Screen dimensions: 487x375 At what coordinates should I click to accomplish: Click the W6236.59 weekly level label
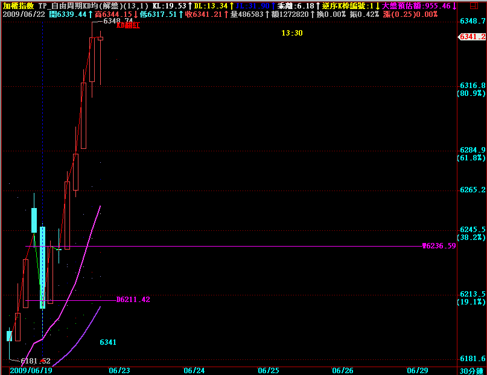pos(439,246)
